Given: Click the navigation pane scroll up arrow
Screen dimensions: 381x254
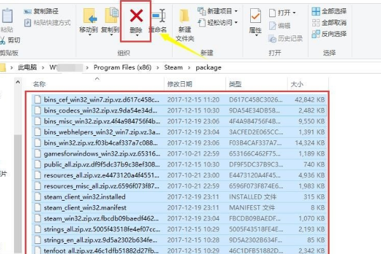Looking at the screenshot, I should [18, 83].
